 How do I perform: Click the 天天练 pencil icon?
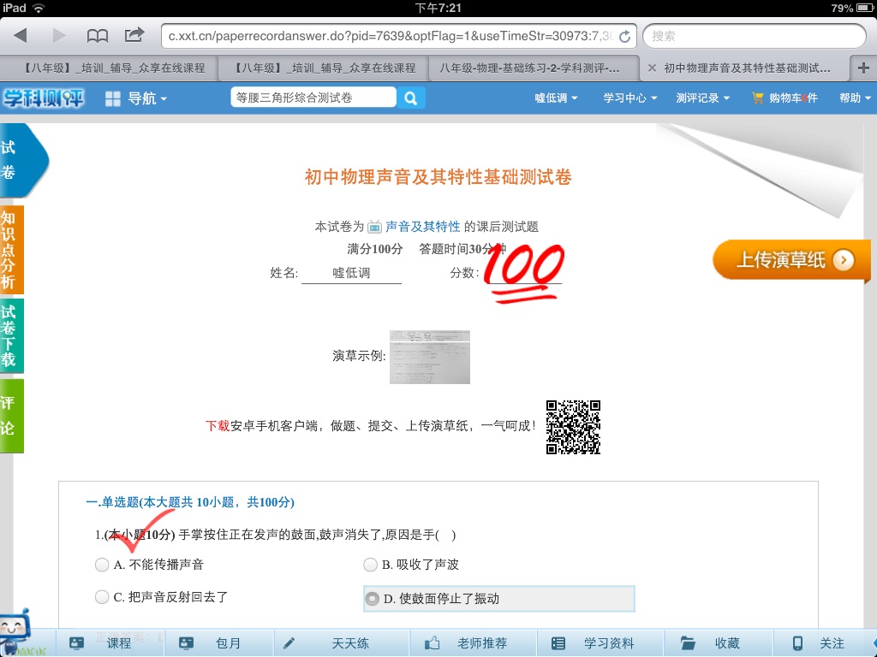pyautogui.click(x=289, y=643)
